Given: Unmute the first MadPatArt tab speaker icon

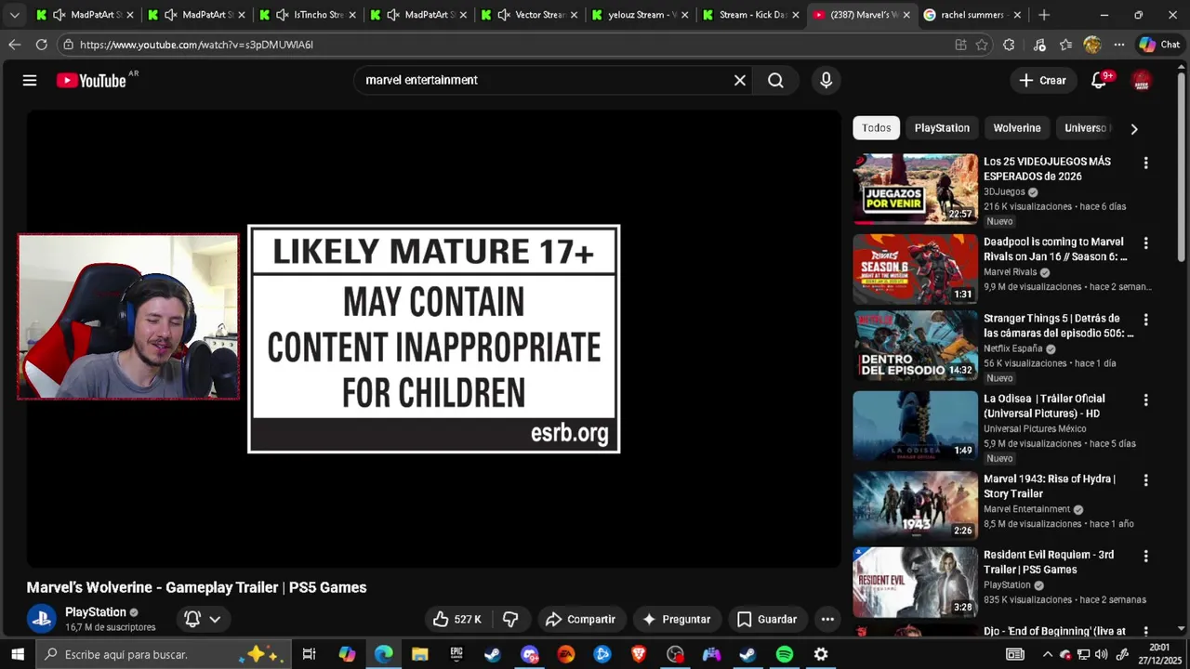Looking at the screenshot, I should 59,15.
